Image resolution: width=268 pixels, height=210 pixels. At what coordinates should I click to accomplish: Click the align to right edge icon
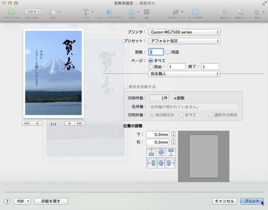point(171,163)
